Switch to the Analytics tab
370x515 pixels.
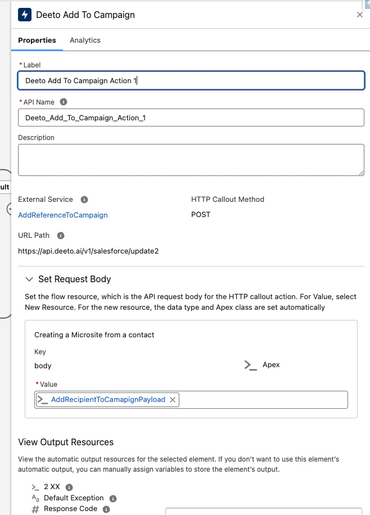(85, 40)
